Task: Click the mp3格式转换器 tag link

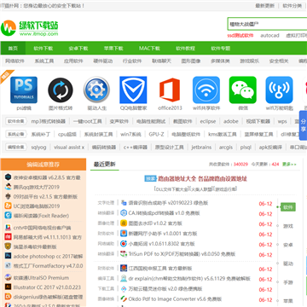Action: 49,121
